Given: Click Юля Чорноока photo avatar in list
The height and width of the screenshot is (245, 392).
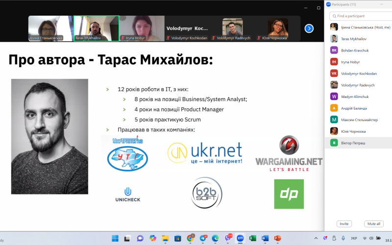Looking at the screenshot, I should [334, 131].
